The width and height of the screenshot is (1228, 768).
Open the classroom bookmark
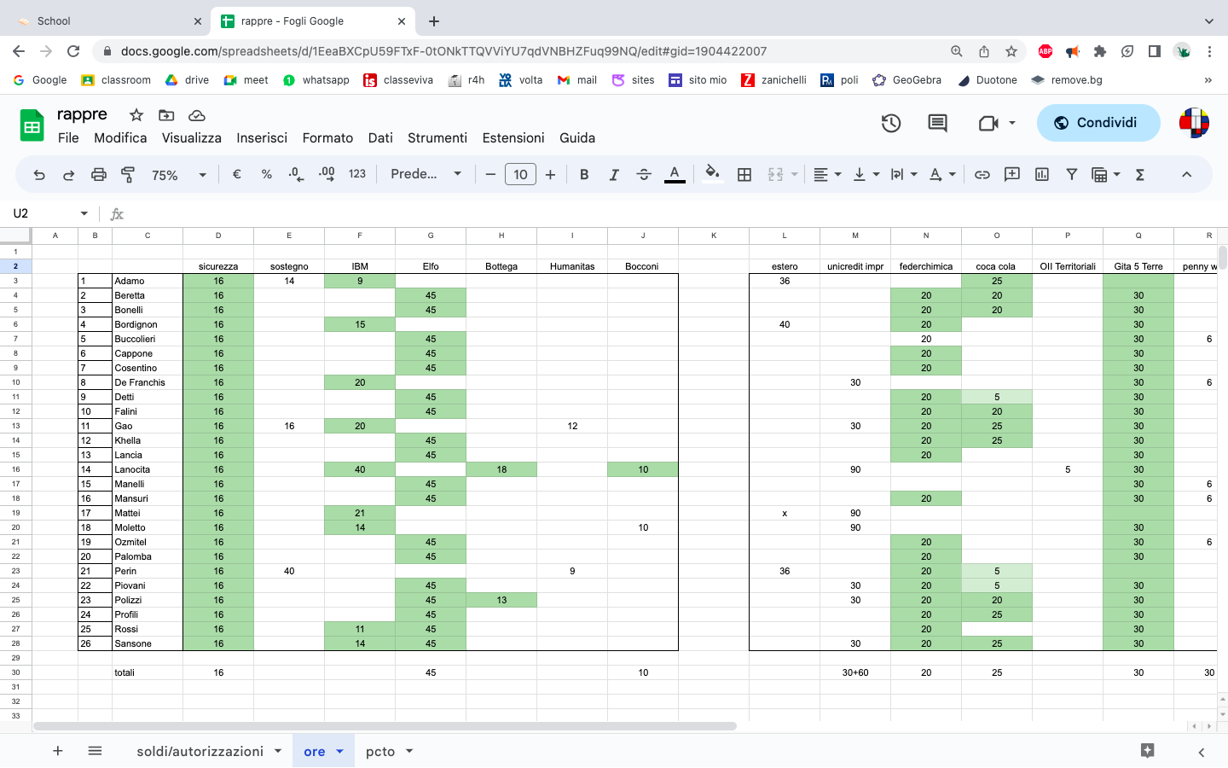pyautogui.click(x=116, y=80)
